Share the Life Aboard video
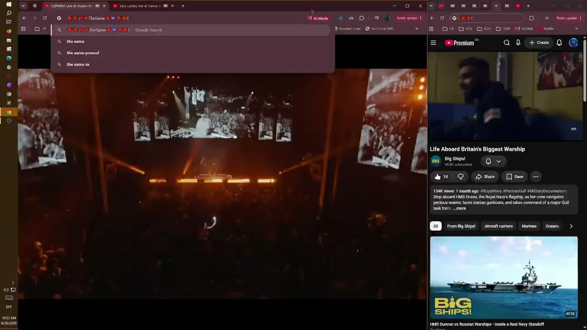The height and width of the screenshot is (330, 587). (485, 176)
